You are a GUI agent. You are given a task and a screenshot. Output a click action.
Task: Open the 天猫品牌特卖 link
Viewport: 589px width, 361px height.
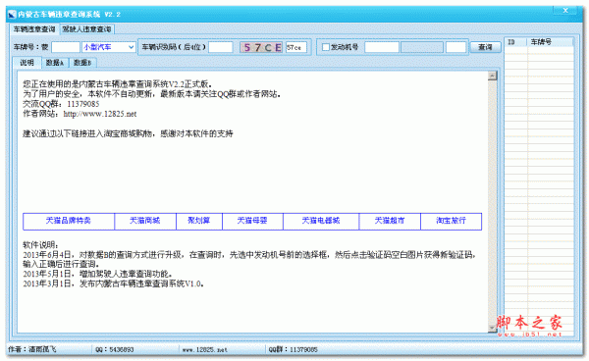(x=69, y=221)
